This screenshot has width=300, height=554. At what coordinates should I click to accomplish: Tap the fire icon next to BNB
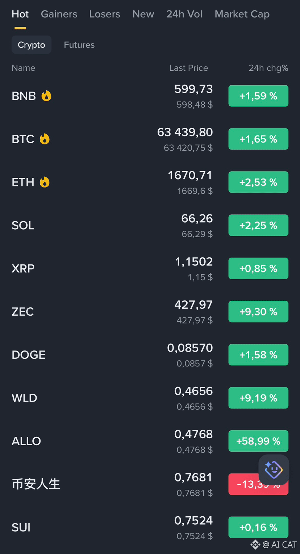[46, 96]
